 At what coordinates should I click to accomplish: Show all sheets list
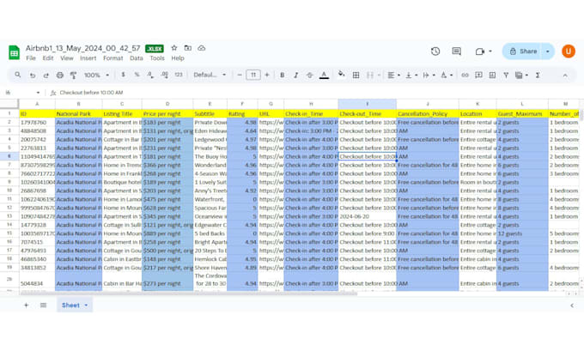point(43,306)
